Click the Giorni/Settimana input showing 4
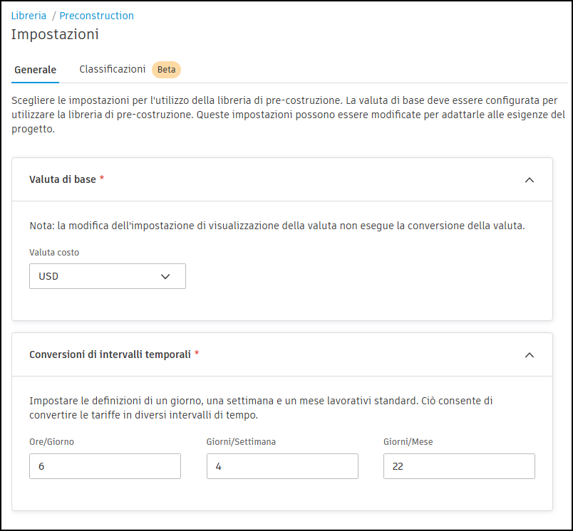573x531 pixels. click(282, 466)
